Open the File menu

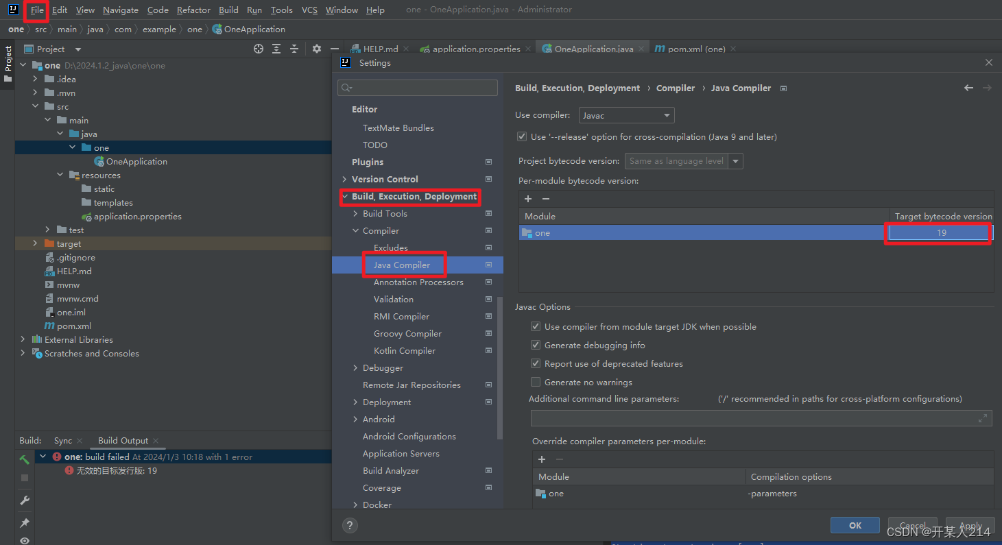coord(37,10)
